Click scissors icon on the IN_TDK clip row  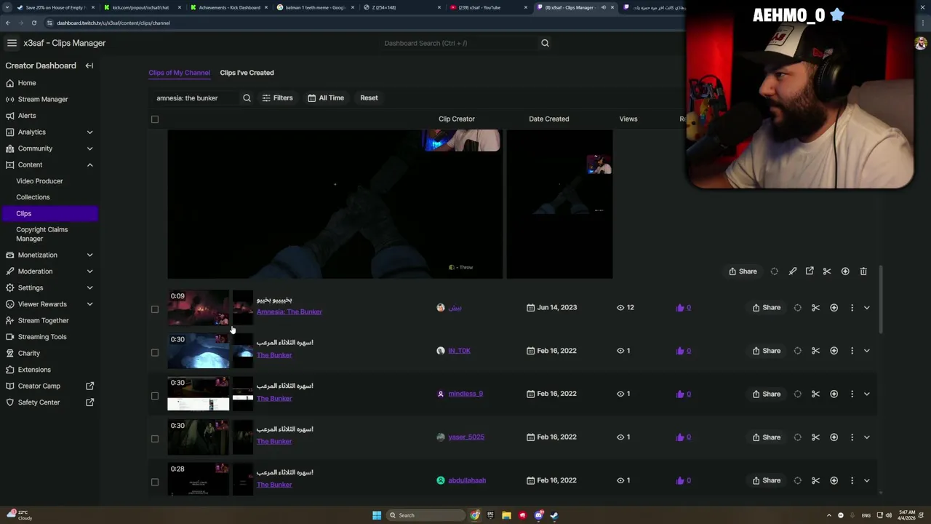[815, 351]
